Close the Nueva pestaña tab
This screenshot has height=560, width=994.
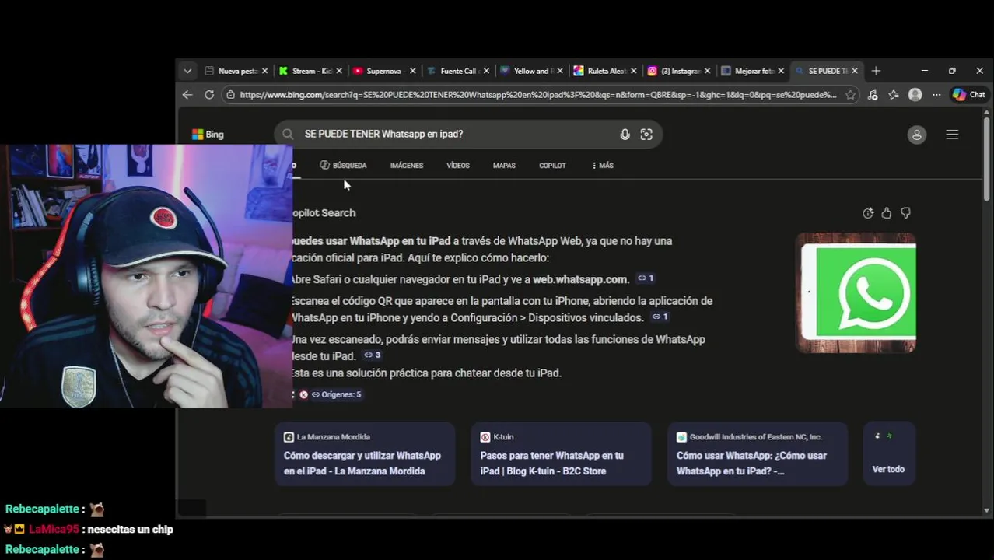pos(264,71)
